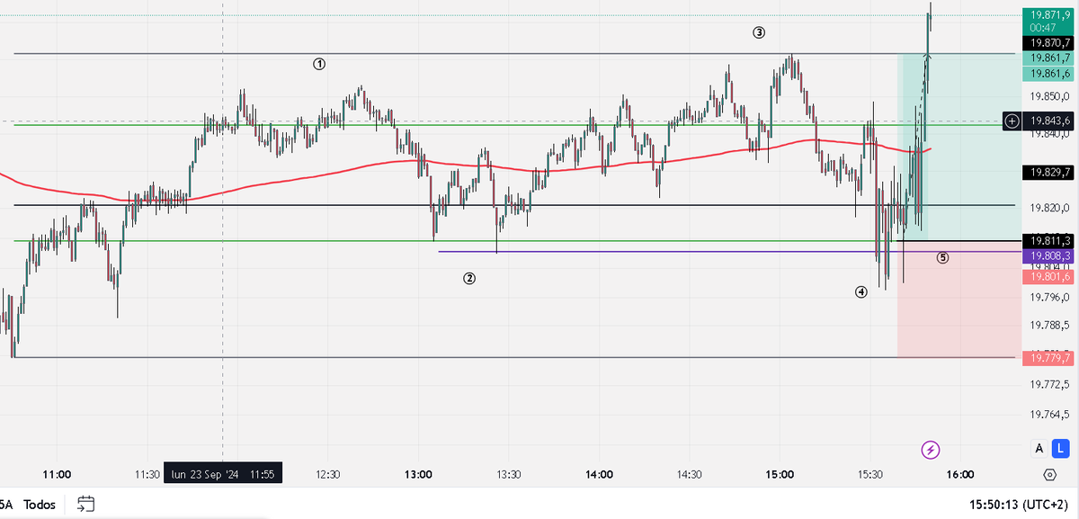This screenshot has width=1079, height=519.
Task: Click the 19.796,0 price scale value
Action: click(x=1050, y=297)
